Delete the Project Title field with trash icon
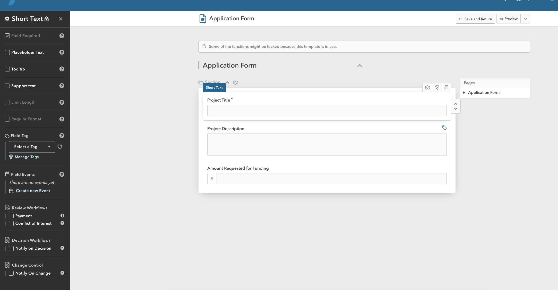 pos(446,88)
